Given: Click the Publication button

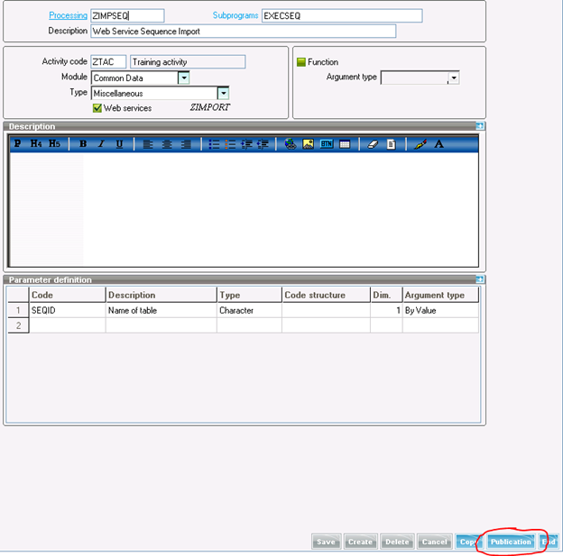Looking at the screenshot, I should [510, 542].
